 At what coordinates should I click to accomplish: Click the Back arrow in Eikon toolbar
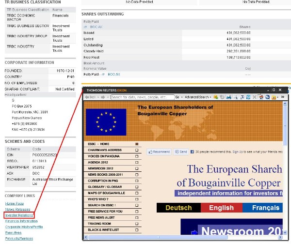click(91, 97)
